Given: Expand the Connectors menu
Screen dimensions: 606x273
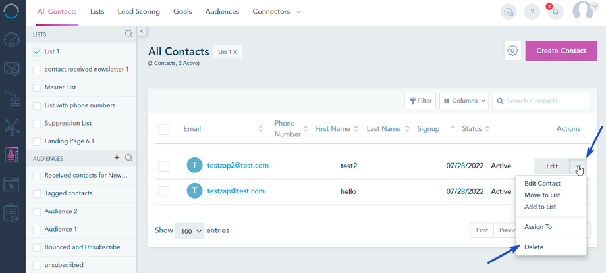Looking at the screenshot, I should point(277,12).
